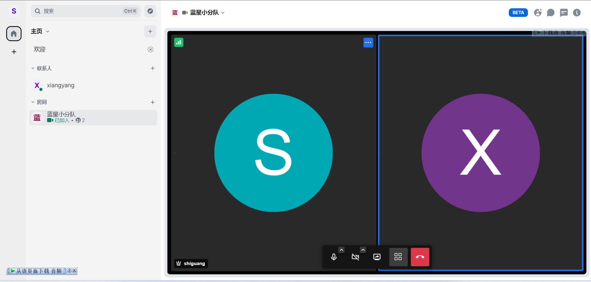Image resolution: width=591 pixels, height=282 pixels.
Task: Click the search field
Action: (86, 11)
